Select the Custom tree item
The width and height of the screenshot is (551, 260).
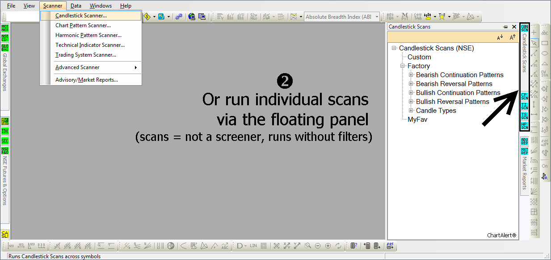pyautogui.click(x=419, y=57)
